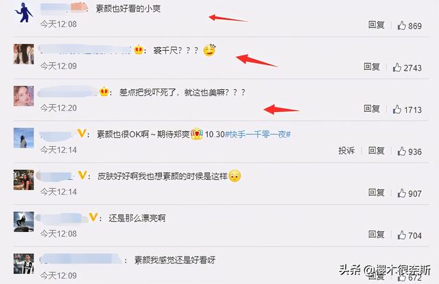Like the 快手一千零一夜 comment with 936 likes
This screenshot has height=284, width=439.
point(401,151)
